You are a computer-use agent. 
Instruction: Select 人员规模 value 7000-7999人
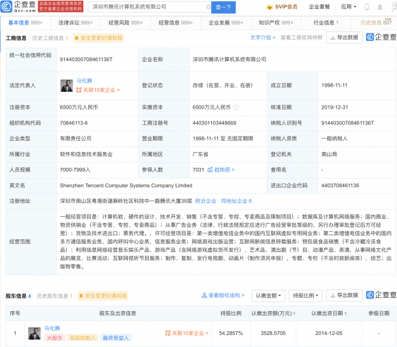click(x=75, y=170)
